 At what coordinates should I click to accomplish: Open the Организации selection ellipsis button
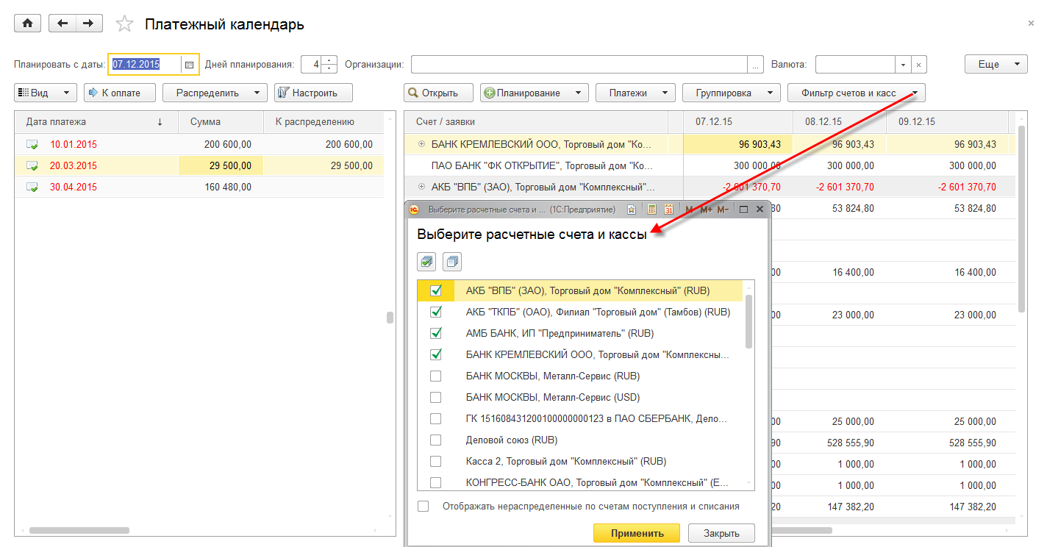click(x=755, y=65)
